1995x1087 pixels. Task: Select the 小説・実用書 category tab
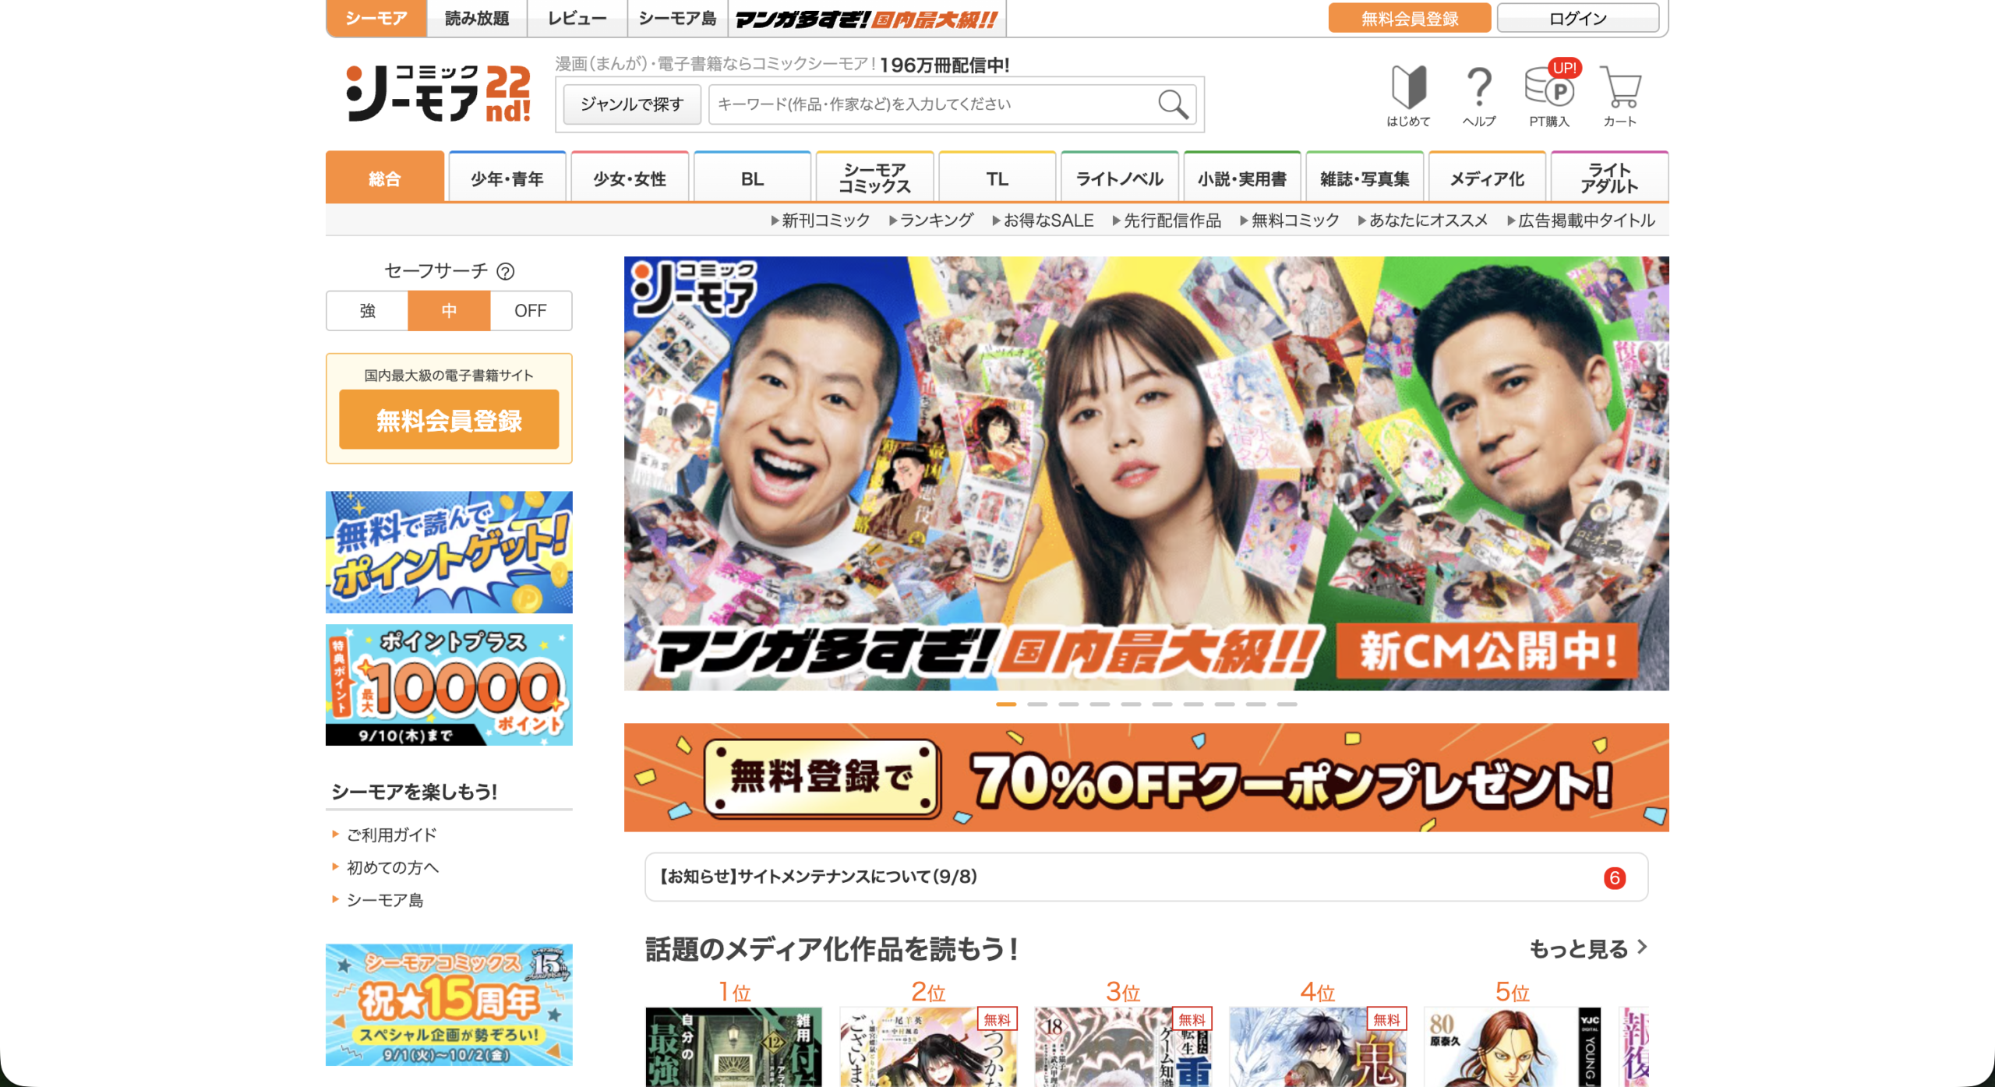pos(1242,178)
